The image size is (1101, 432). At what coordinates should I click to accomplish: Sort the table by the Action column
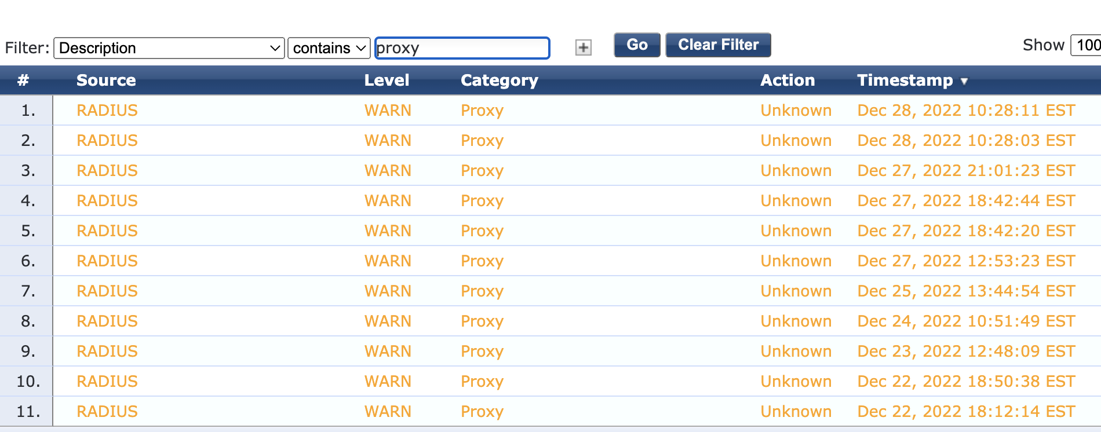click(788, 80)
